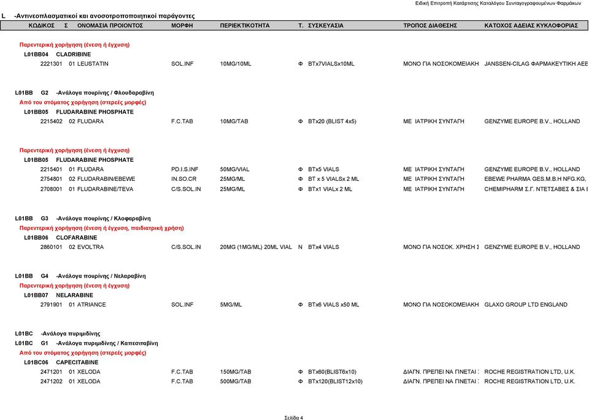The image size is (589, 420).
Task: Select product code 2754801
Action: [x=51, y=179]
